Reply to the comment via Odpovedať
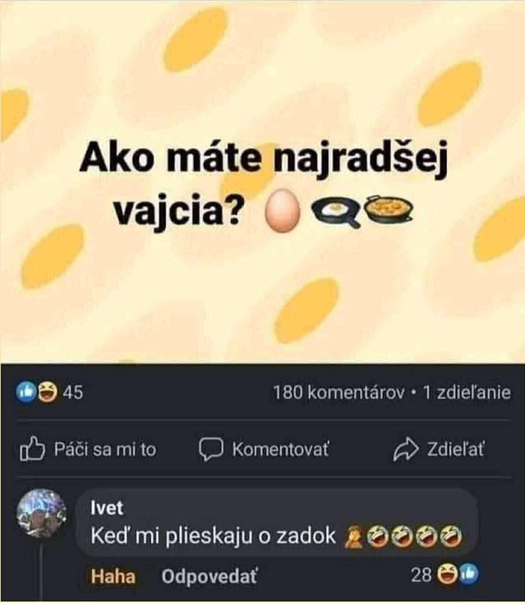 point(210,577)
